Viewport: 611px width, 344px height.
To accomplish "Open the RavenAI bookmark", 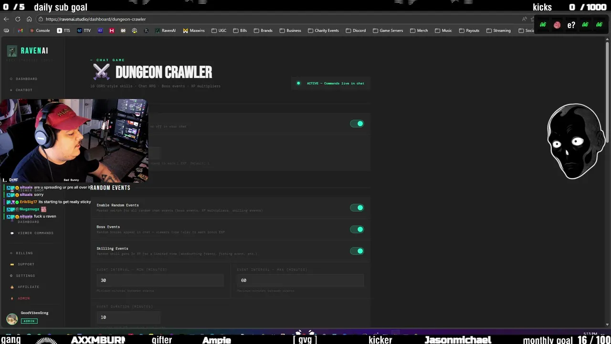I will (165, 31).
